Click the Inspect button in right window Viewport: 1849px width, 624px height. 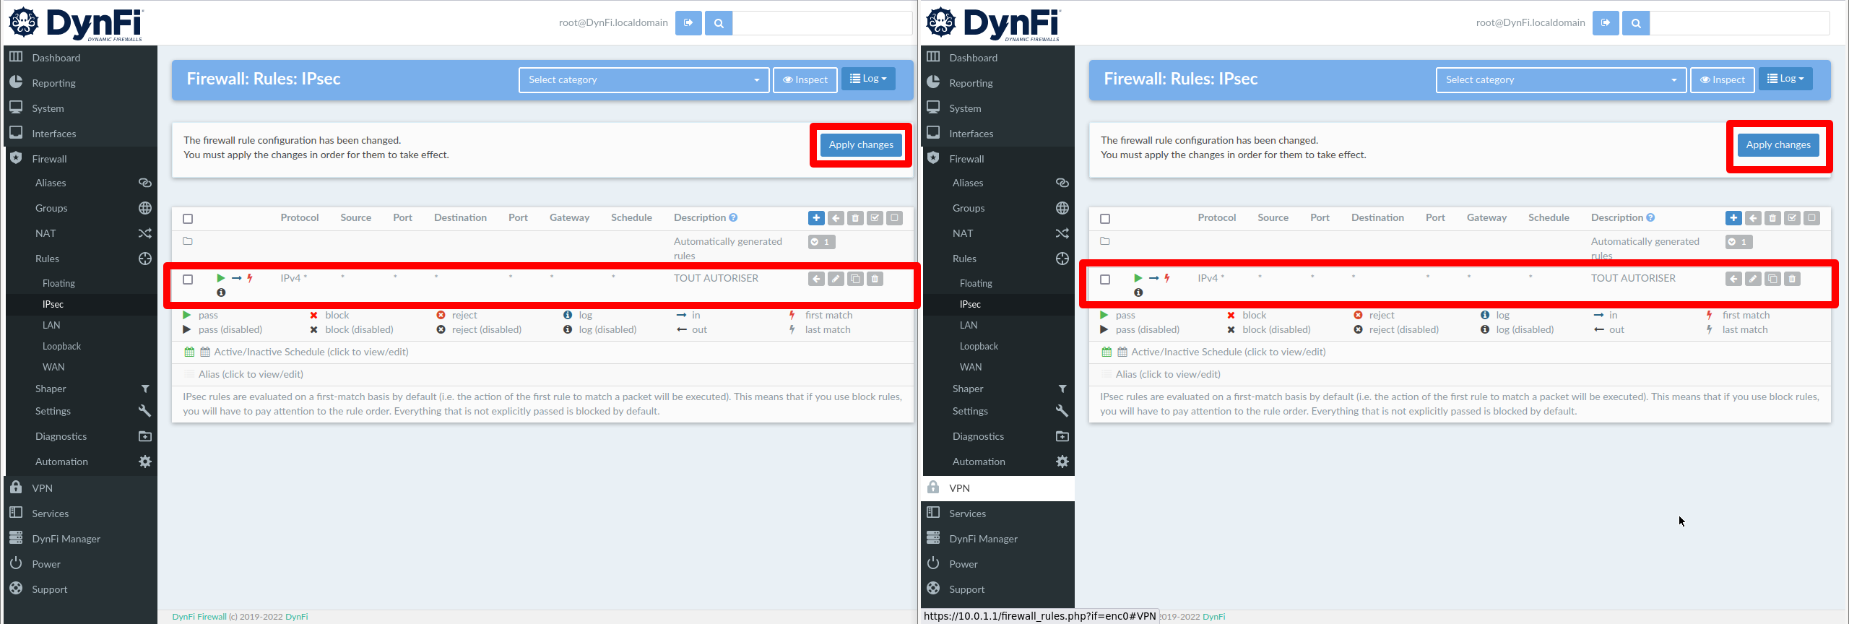click(1723, 79)
